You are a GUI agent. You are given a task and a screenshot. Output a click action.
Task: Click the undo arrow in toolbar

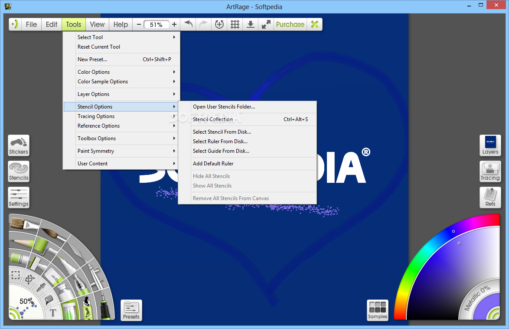[x=188, y=24]
